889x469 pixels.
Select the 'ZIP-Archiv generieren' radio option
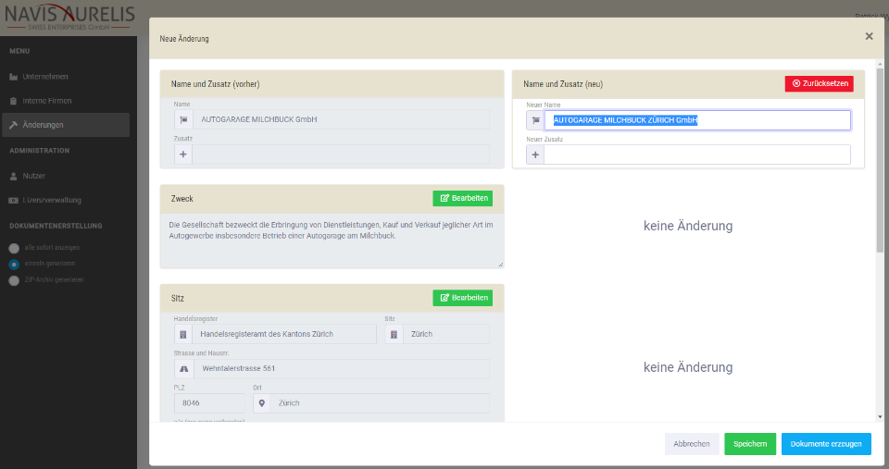coord(14,280)
